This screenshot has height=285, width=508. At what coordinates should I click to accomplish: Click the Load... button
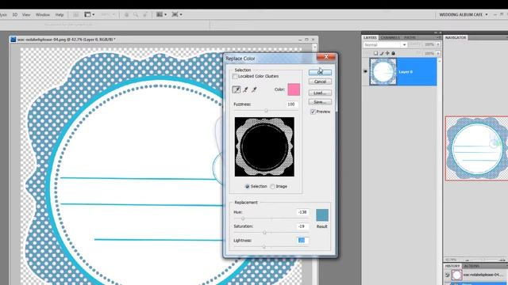tap(320, 93)
